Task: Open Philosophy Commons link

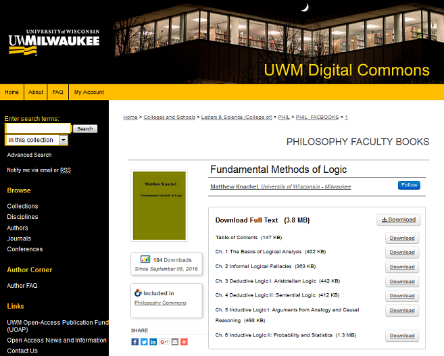Action: (x=160, y=303)
